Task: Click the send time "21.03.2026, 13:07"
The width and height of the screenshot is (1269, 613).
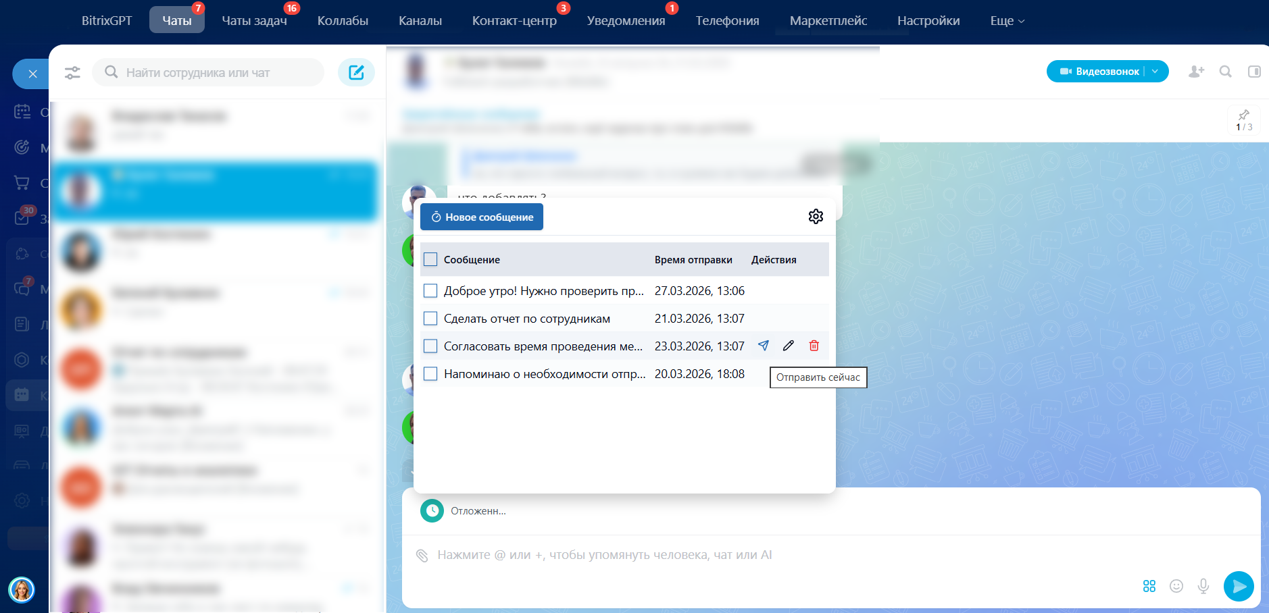Action: click(x=699, y=319)
